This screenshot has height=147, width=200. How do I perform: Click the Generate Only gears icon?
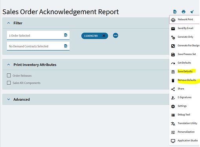point(173,38)
